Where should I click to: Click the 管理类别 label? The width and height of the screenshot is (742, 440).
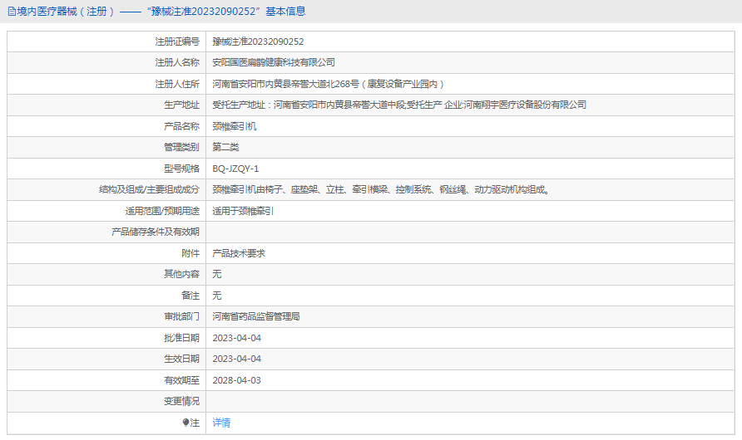click(181, 147)
